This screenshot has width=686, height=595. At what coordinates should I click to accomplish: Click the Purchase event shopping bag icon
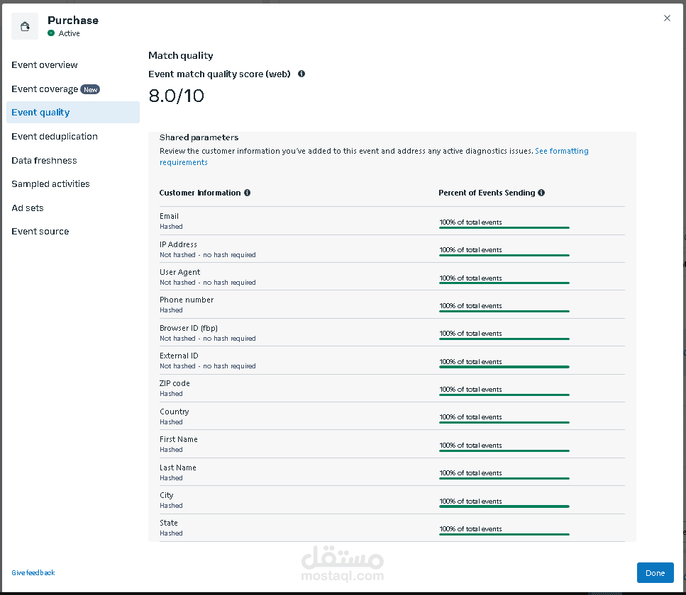coord(25,26)
